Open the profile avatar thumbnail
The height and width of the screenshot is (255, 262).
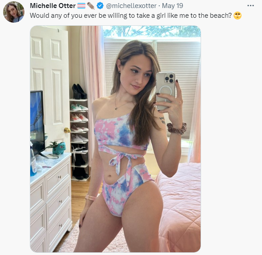click(14, 12)
